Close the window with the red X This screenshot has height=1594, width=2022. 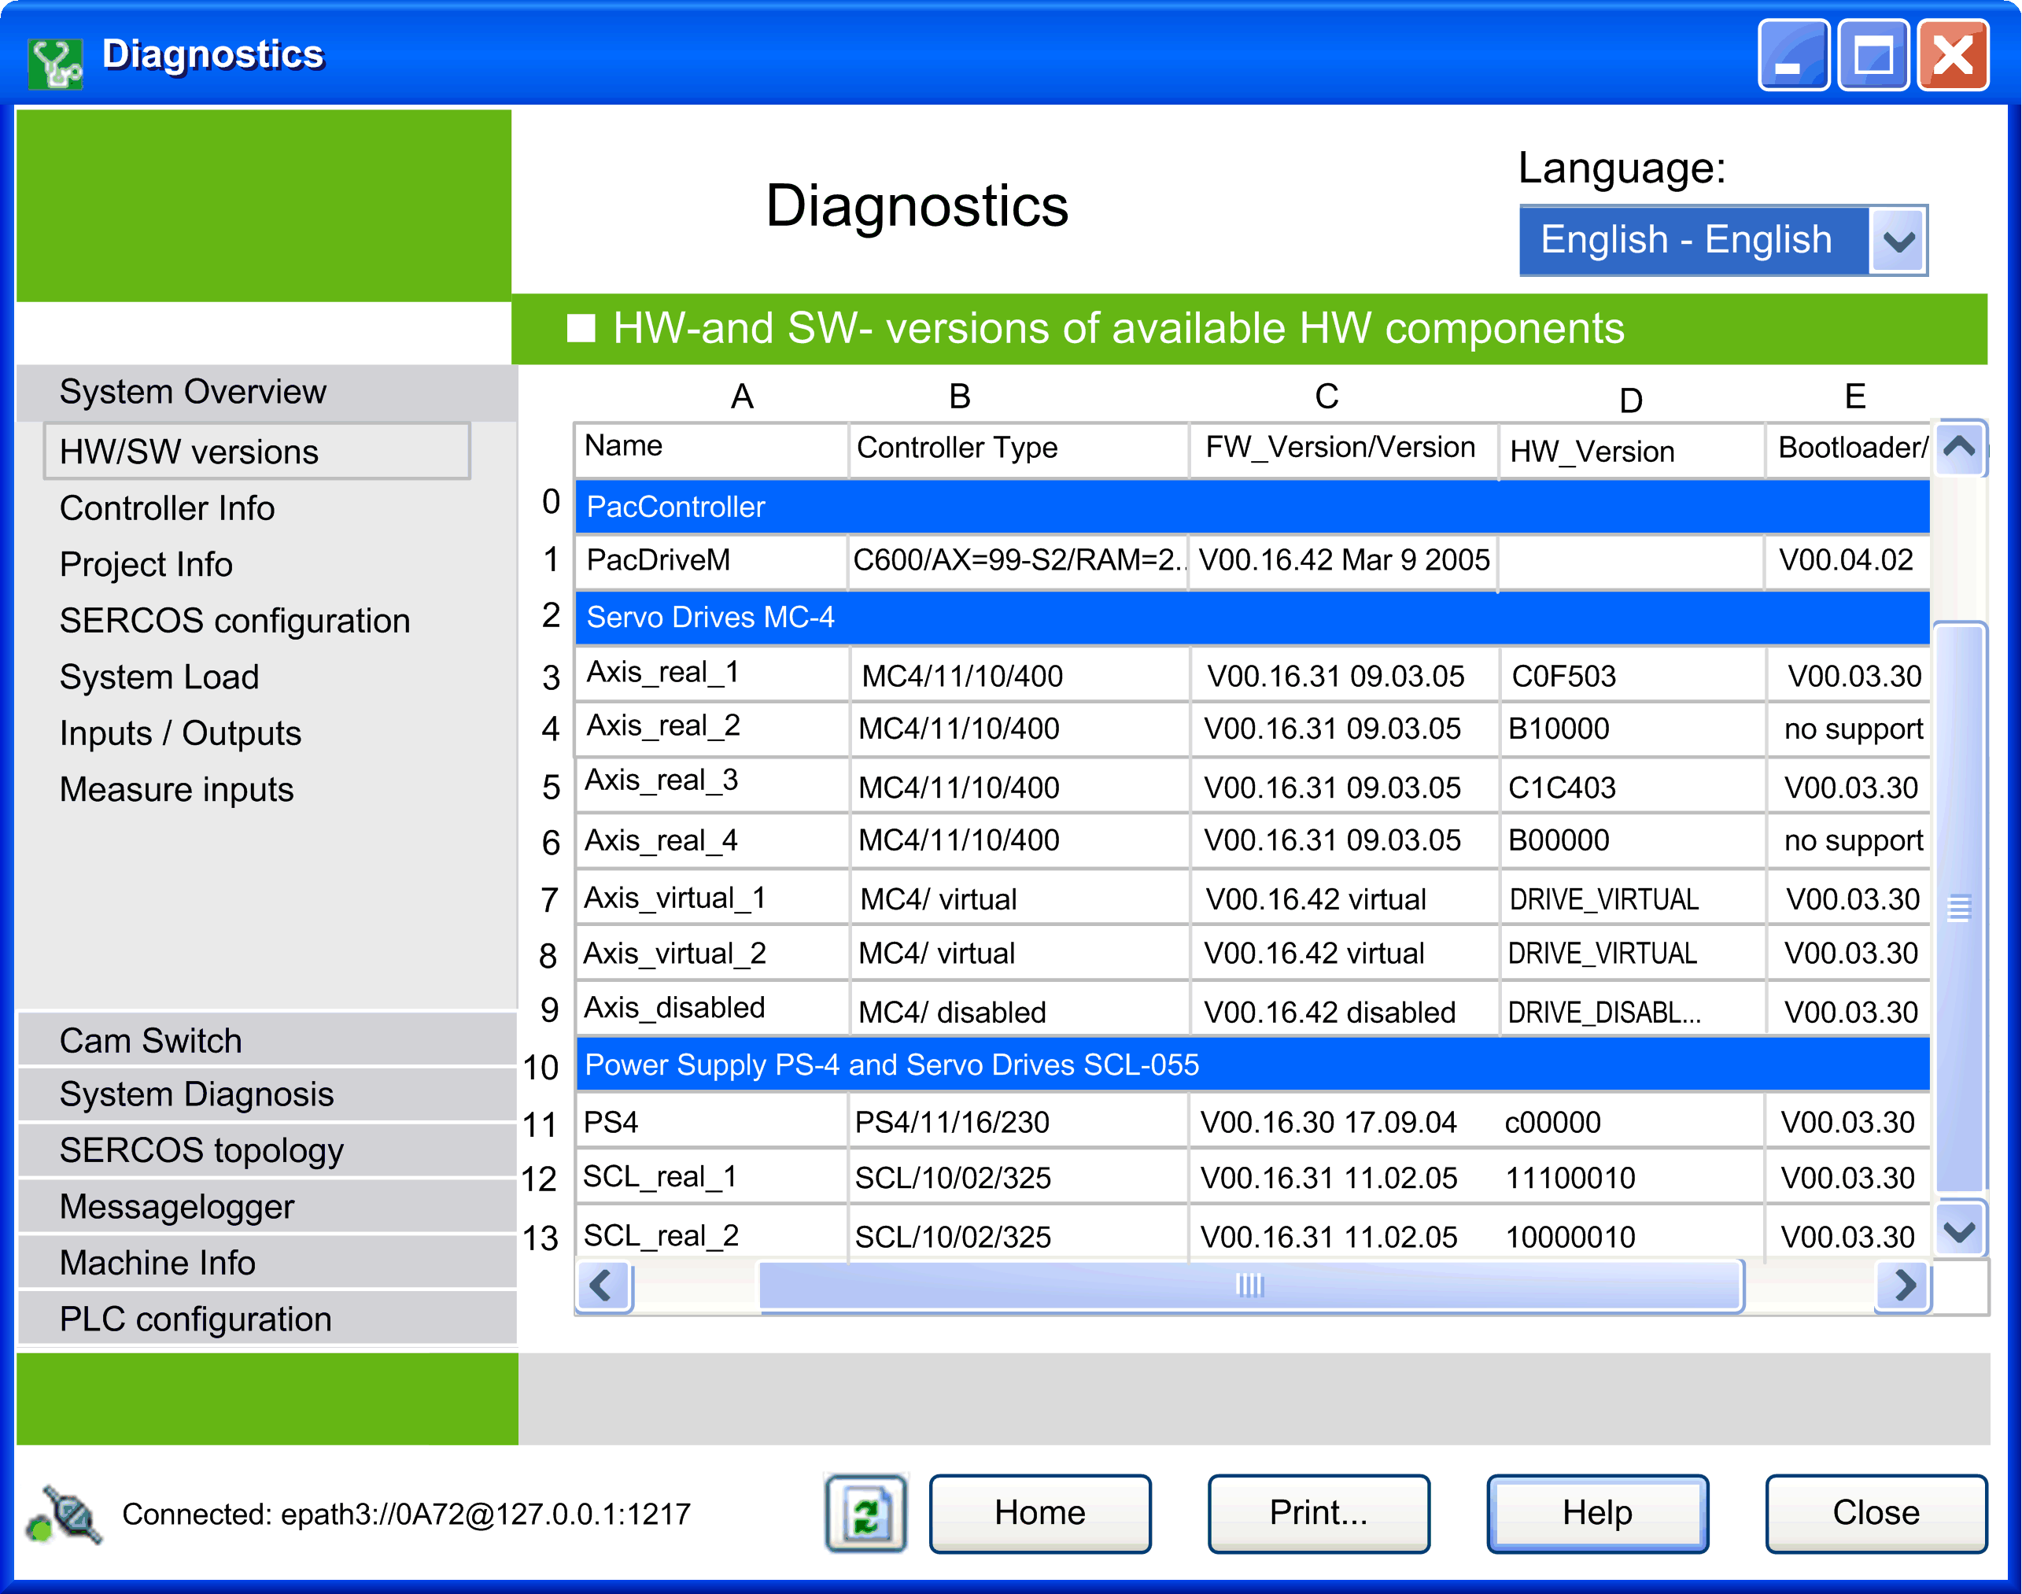[1953, 56]
